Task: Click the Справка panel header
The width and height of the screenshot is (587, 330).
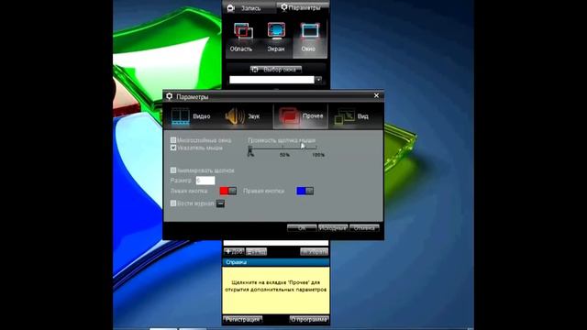Action: (x=276, y=262)
